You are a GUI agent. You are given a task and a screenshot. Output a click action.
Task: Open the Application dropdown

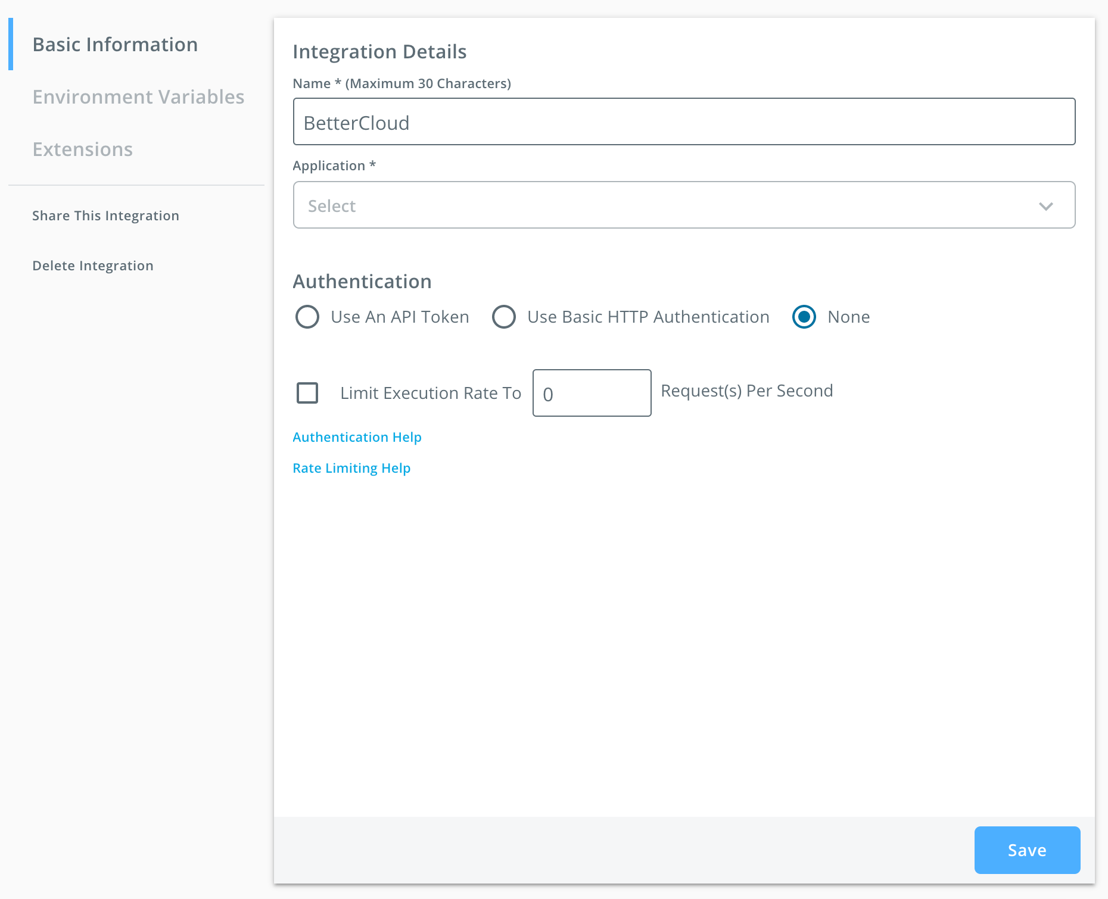pos(684,205)
